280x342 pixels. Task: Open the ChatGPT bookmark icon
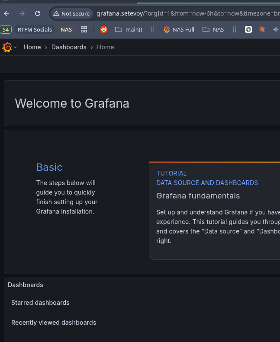pos(248,29)
